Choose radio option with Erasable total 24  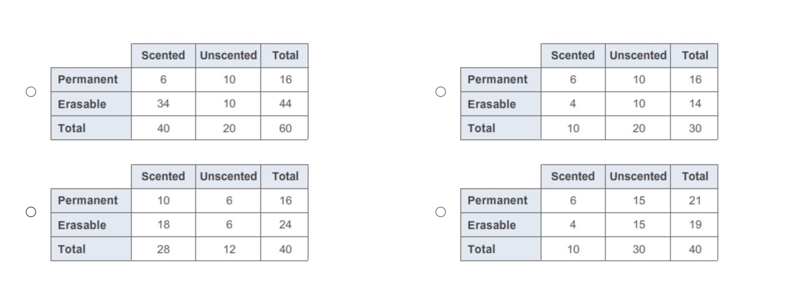click(31, 212)
